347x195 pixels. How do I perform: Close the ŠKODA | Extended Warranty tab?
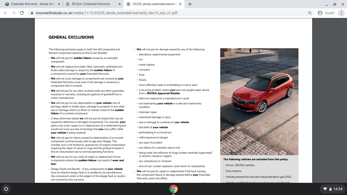[119, 4]
